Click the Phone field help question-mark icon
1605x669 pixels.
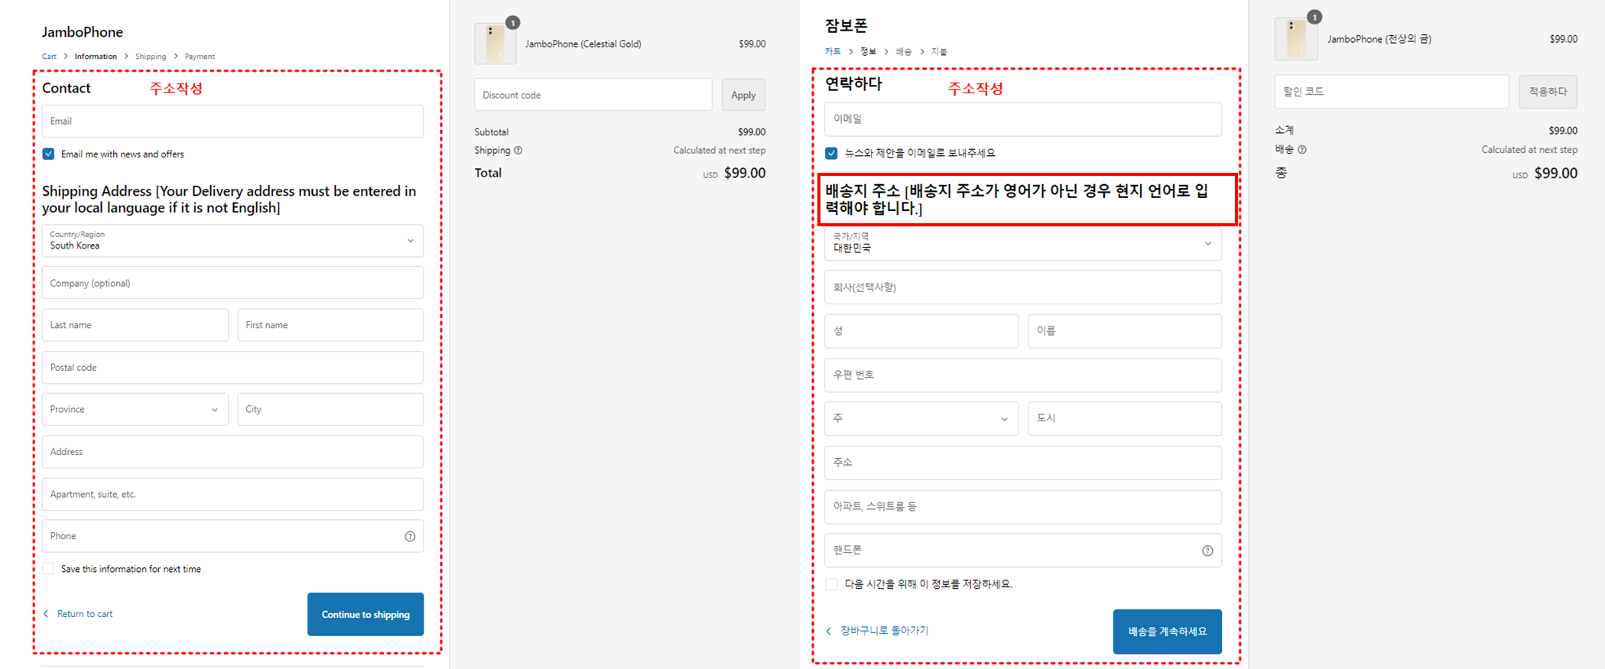pyautogui.click(x=410, y=536)
